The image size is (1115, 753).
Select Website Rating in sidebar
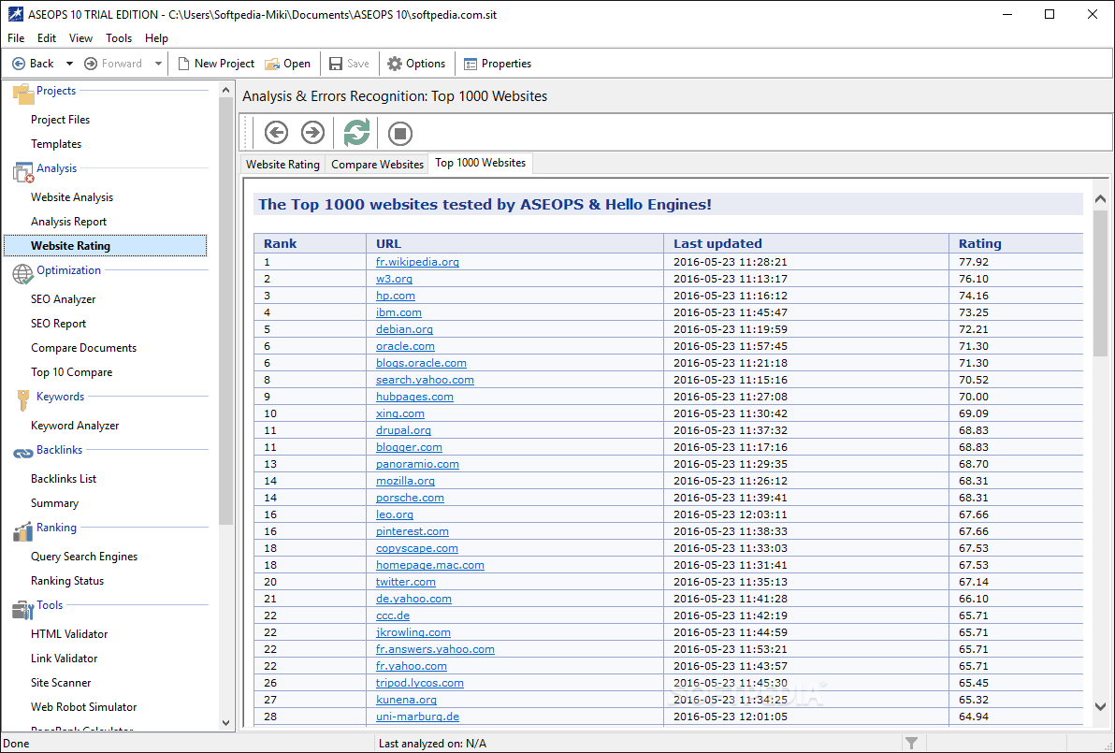[106, 245]
